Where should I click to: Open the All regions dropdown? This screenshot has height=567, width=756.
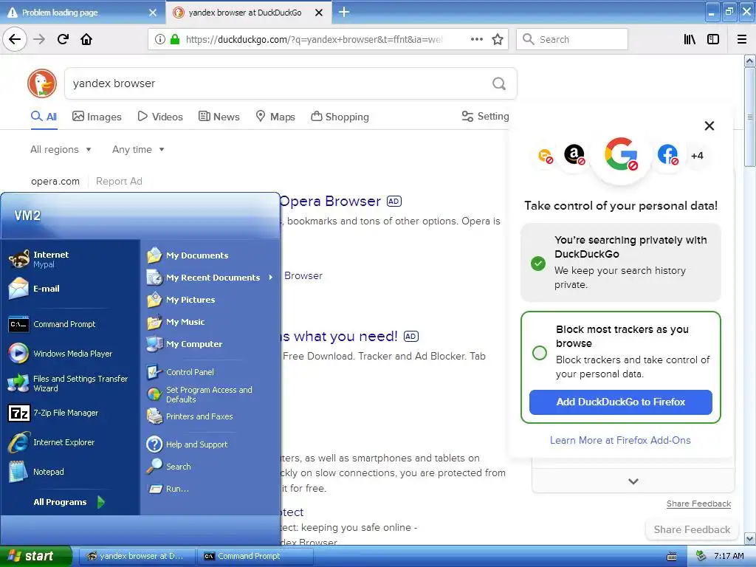coord(61,149)
